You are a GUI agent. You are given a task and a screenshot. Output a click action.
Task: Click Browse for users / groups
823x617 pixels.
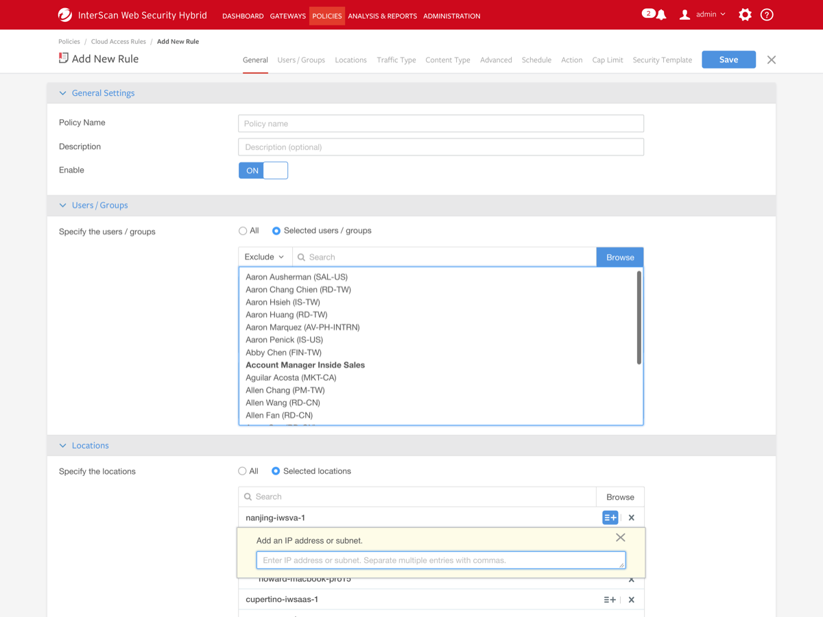pos(620,257)
